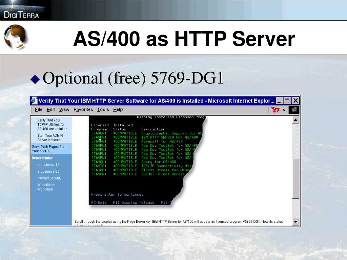
Task: Click the bold #5769-DG1 text
Action: tap(251, 221)
